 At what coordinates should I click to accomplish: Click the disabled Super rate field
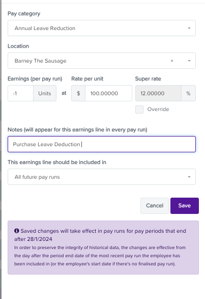pyautogui.click(x=158, y=93)
